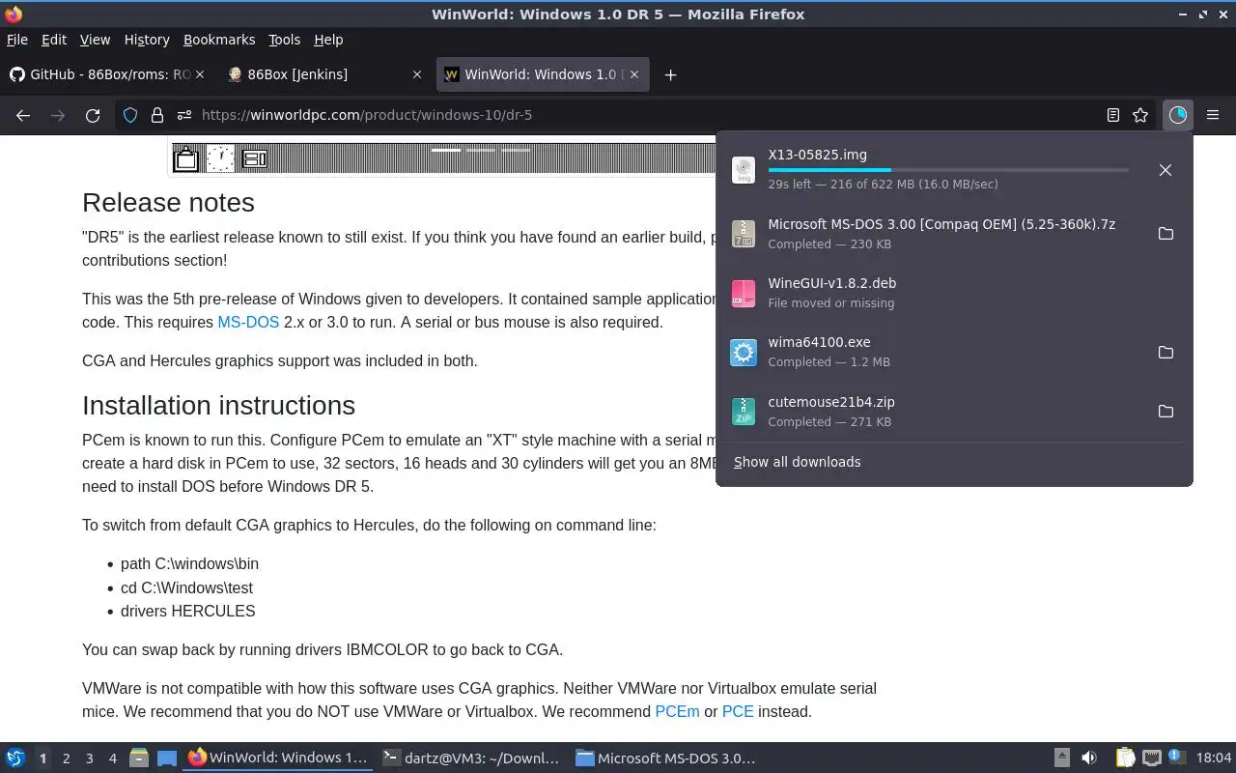Go back to the previous page
Image resolution: width=1236 pixels, height=773 pixels.
(x=23, y=115)
